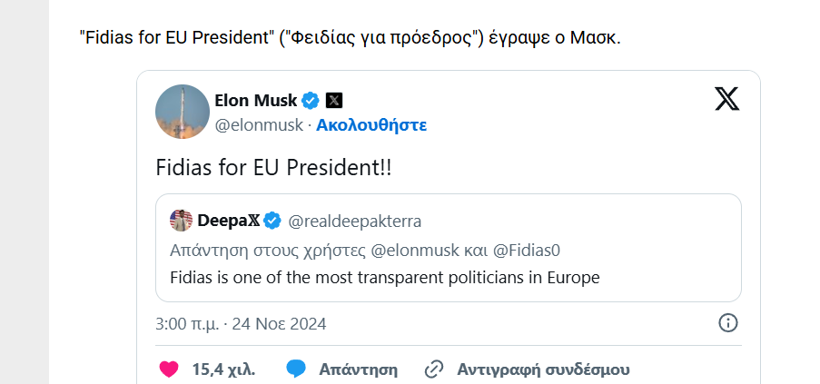This screenshot has width=820, height=384.
Task: Click Elon Musk's rocket profile picture
Action: click(x=183, y=113)
